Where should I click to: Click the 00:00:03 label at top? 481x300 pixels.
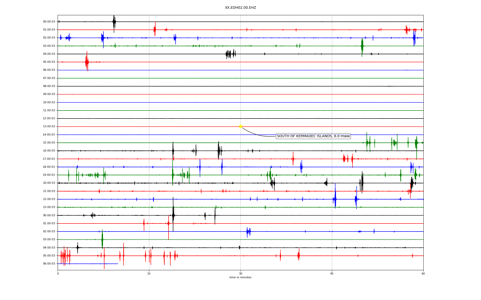coord(49,22)
